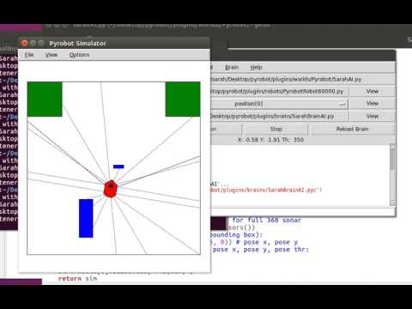Open the Options menu in Pyrobot Simulator

pos(79,55)
